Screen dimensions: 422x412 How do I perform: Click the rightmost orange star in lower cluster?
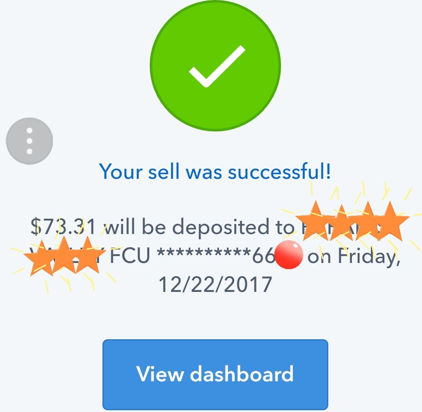87,256
